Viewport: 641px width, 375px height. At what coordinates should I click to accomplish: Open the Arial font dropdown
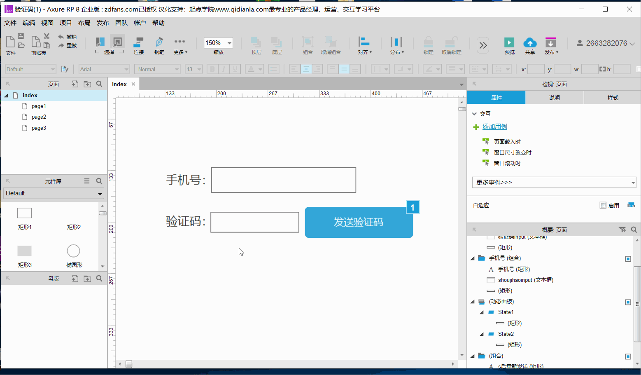(x=104, y=69)
